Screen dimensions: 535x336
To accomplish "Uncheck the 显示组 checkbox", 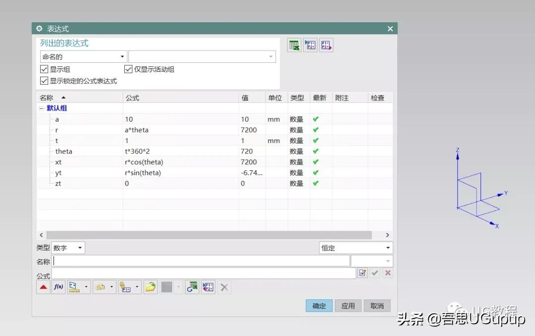I will coord(44,69).
